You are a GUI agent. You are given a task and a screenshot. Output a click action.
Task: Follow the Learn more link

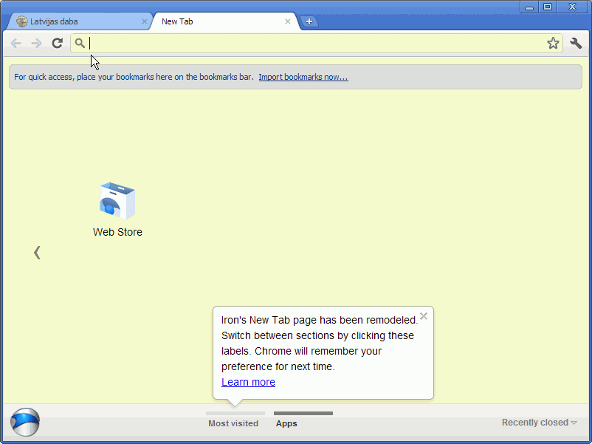pos(248,382)
